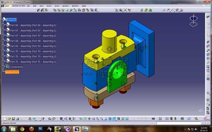Screen dimensions: 212x132
Task: Open the File menu
Action: [x=28, y=6]
